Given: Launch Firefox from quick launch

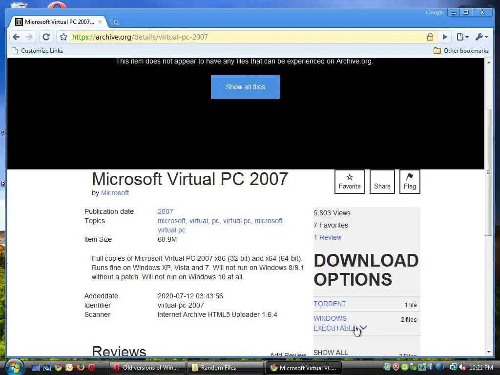Looking at the screenshot, I should pyautogui.click(x=81, y=367).
